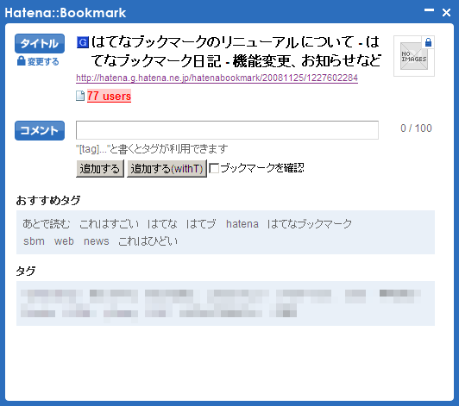Select the news recommended tag
The image size is (459, 406).
[97, 241]
